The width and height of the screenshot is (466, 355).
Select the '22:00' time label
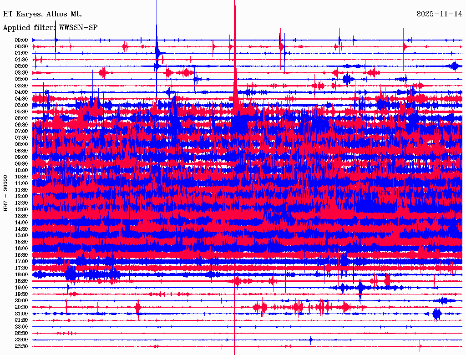pos(21,327)
